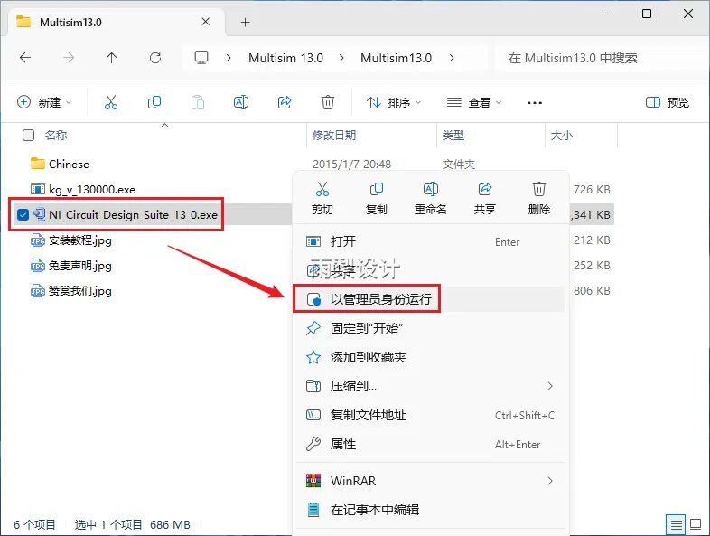710x536 pixels.
Task: Select 打开 (Open) in the context menu
Action: pos(430,241)
